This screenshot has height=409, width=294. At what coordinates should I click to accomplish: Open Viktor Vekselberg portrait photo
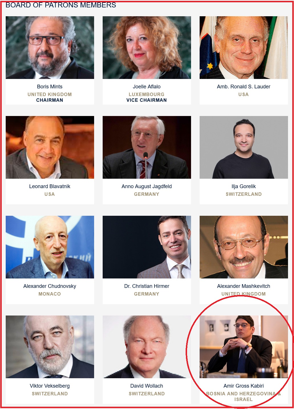tap(50, 347)
